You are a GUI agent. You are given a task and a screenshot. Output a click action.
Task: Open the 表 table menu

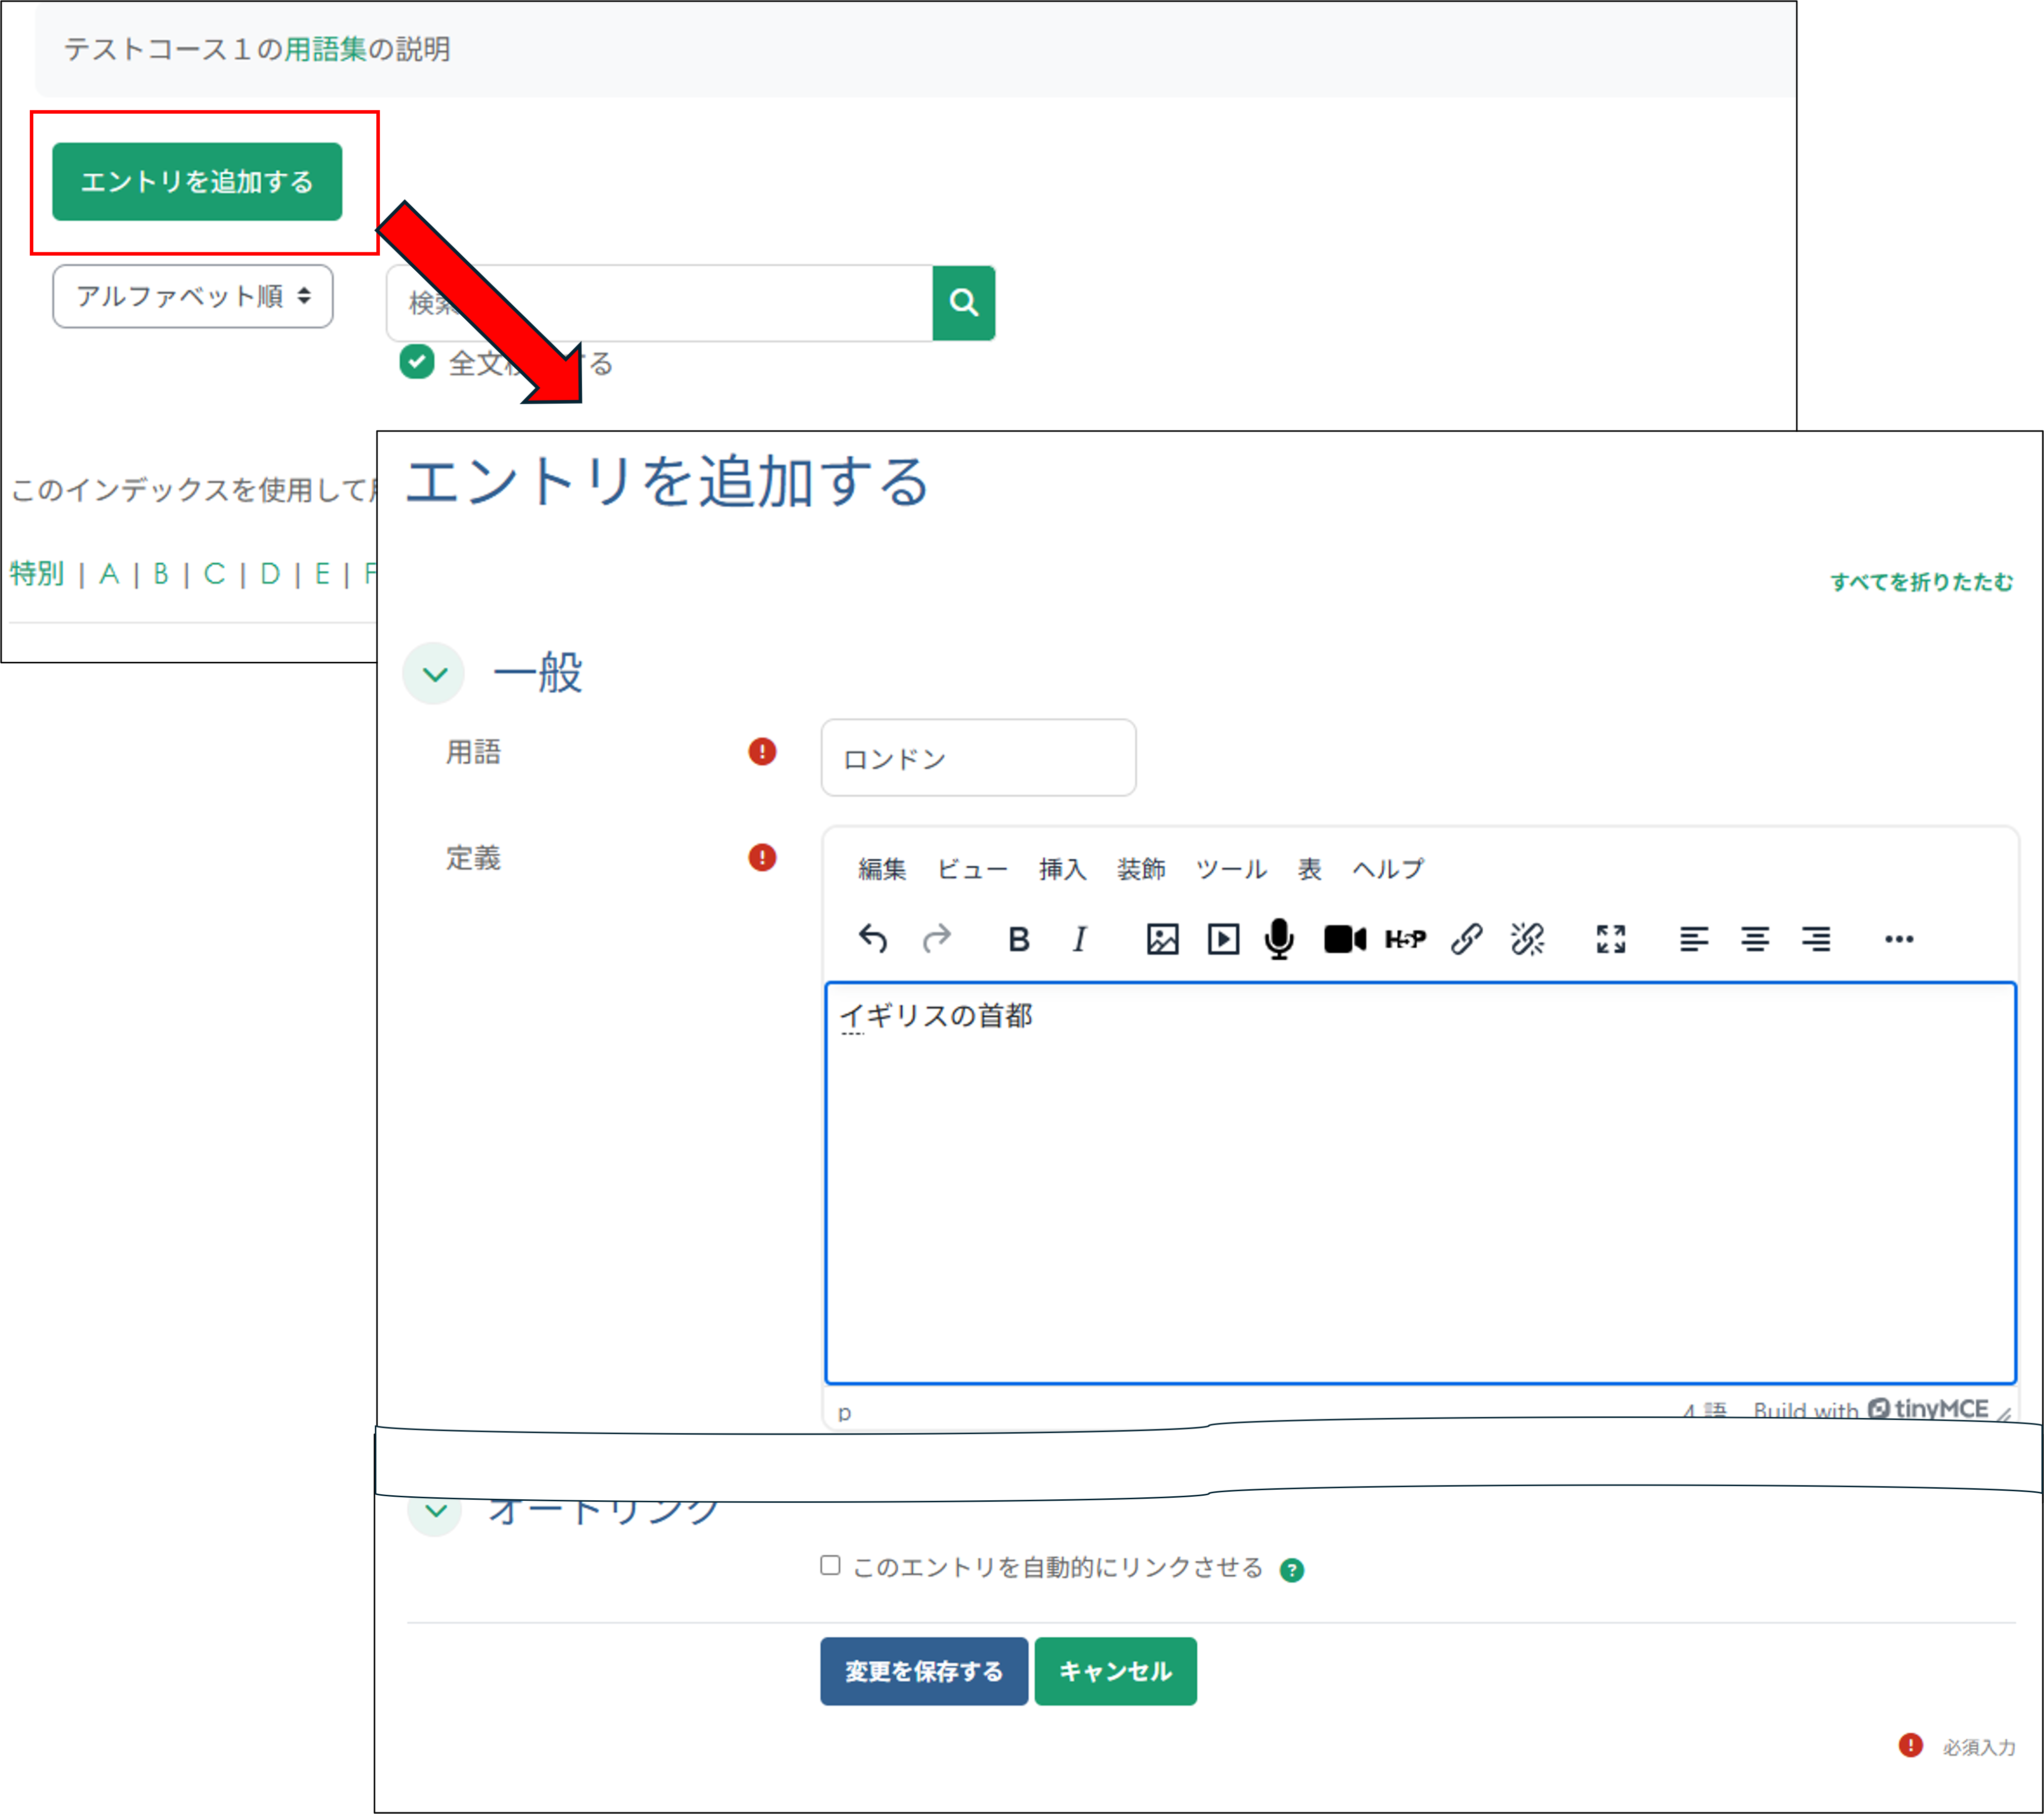coord(1308,869)
